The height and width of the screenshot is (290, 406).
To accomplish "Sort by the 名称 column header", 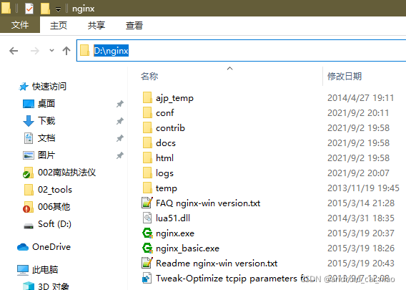I will click(149, 77).
